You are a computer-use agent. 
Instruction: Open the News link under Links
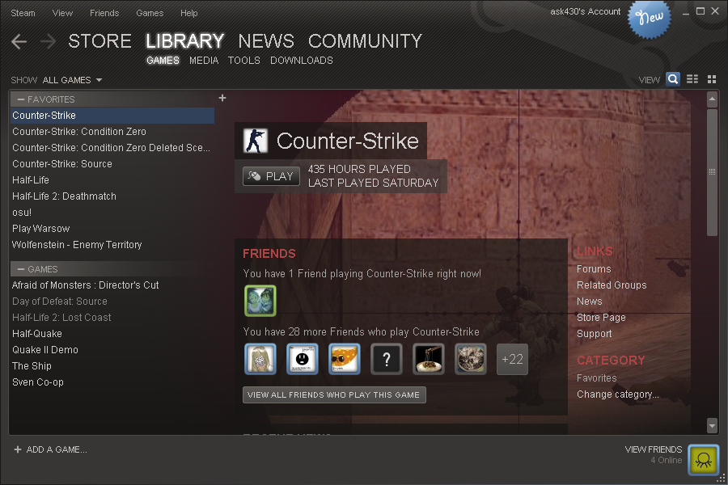pyautogui.click(x=589, y=302)
